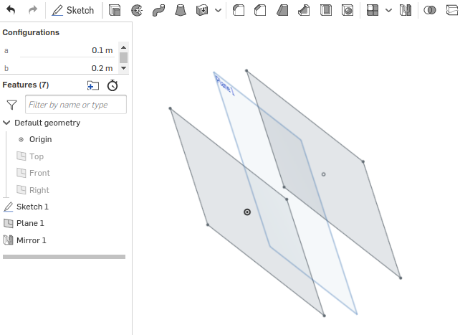Click the Undo arrow
This screenshot has width=460, height=335.
(x=11, y=10)
